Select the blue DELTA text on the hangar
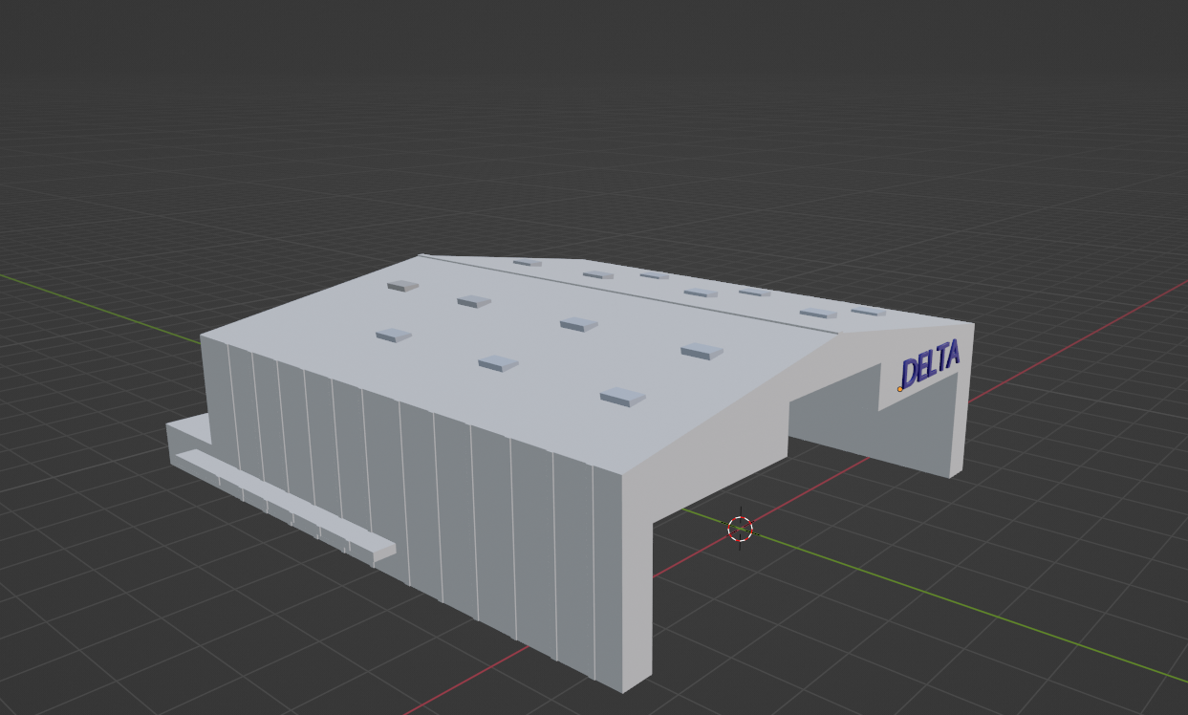The image size is (1188, 715). [x=930, y=364]
